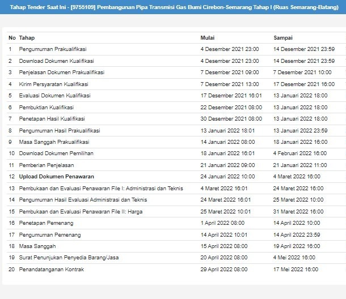Image resolution: width=346 pixels, height=299 pixels.
Task: Click end date '21 Januari 2022 11:00'
Action: [x=300, y=165]
